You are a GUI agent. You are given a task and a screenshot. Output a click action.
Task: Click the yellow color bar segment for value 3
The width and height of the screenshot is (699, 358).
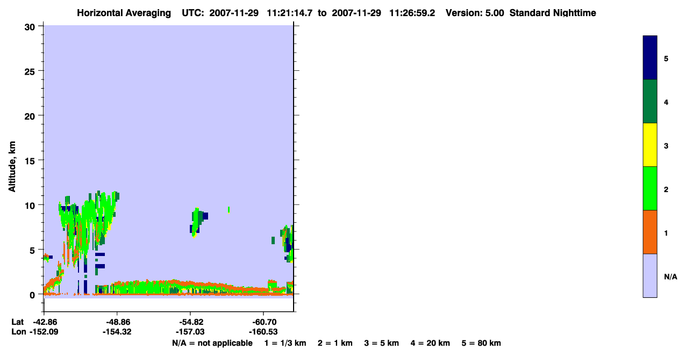pyautogui.click(x=650, y=145)
